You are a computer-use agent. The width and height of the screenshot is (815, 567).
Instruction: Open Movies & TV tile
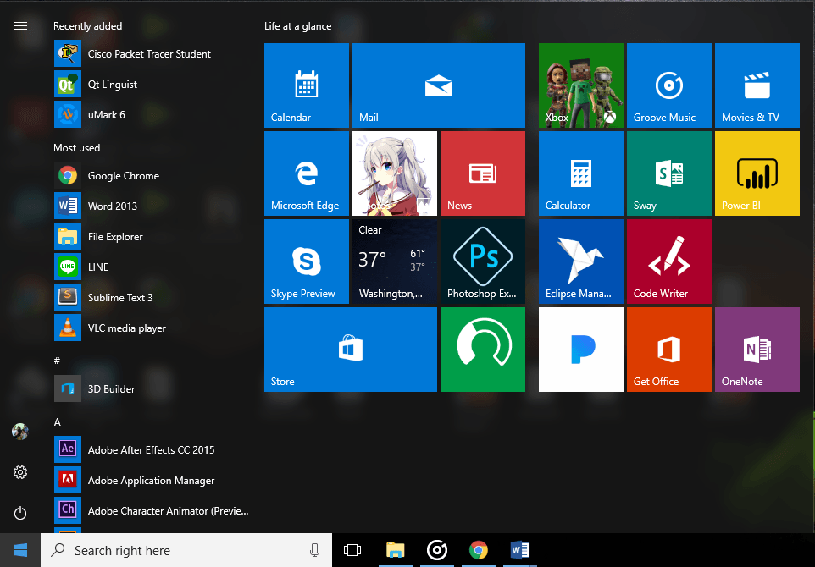tap(757, 85)
